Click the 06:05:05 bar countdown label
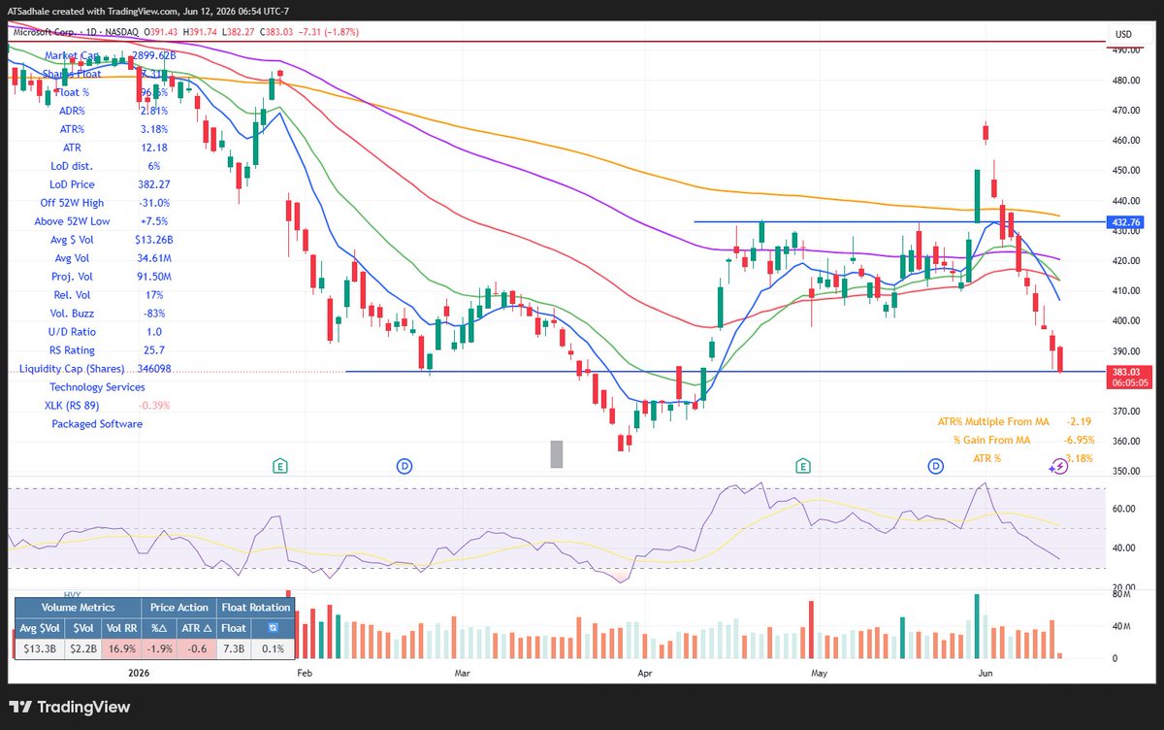The image size is (1164, 730). [1131, 382]
